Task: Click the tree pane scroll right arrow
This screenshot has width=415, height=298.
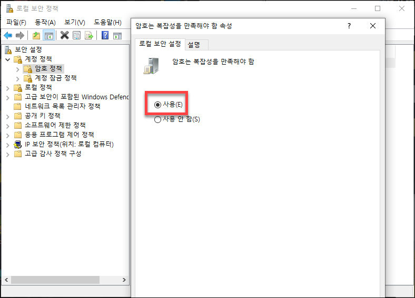Action: pyautogui.click(x=124, y=280)
